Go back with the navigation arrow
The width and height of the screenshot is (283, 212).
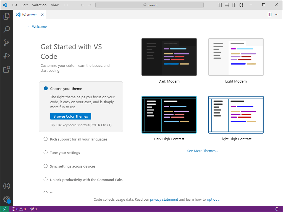[x=82, y=5]
